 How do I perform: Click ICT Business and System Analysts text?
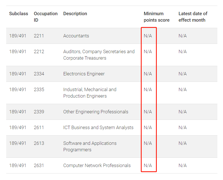tap(98, 127)
